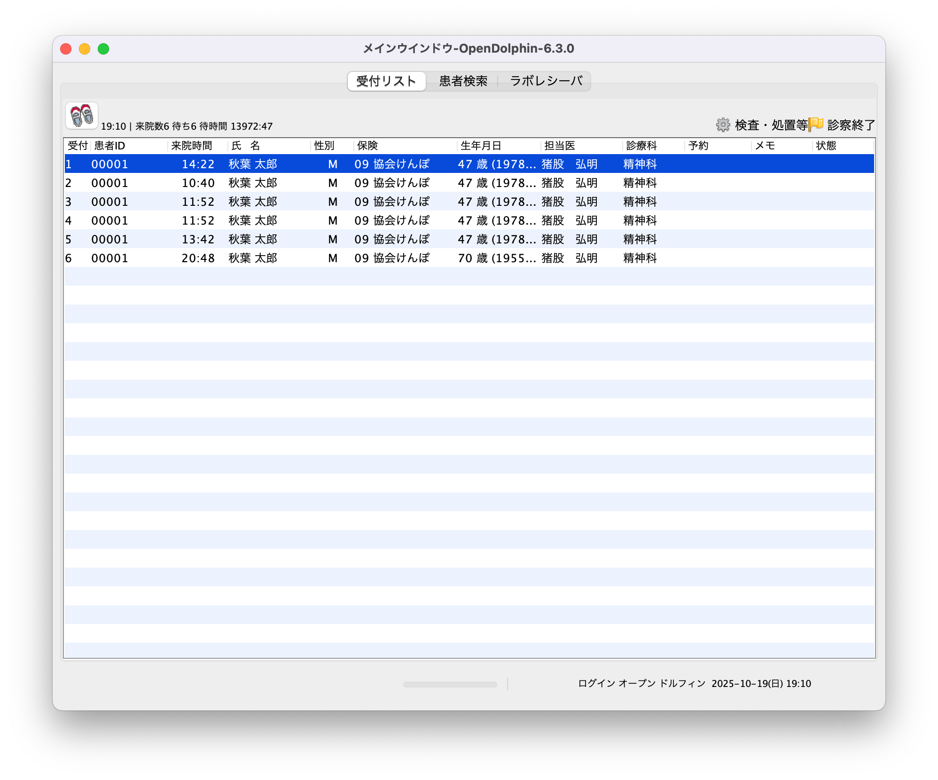Click the 担当医 column header

pyautogui.click(x=559, y=146)
